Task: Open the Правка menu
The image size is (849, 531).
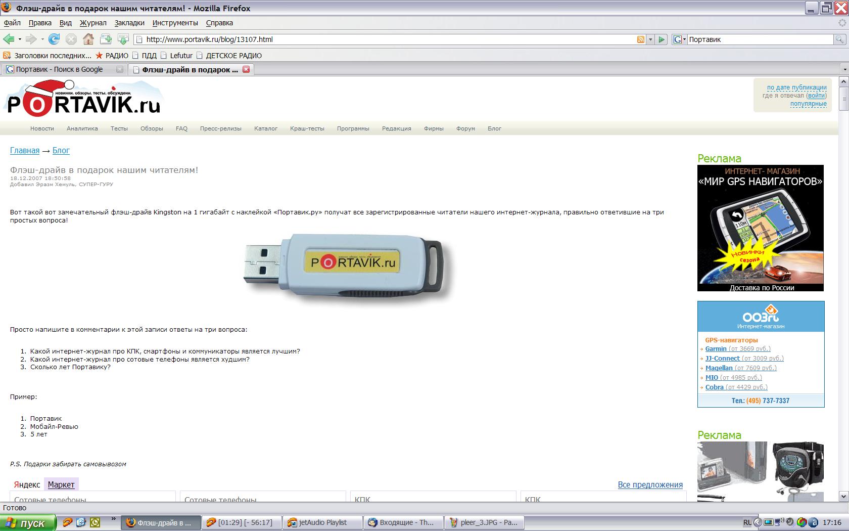Action: [x=40, y=23]
